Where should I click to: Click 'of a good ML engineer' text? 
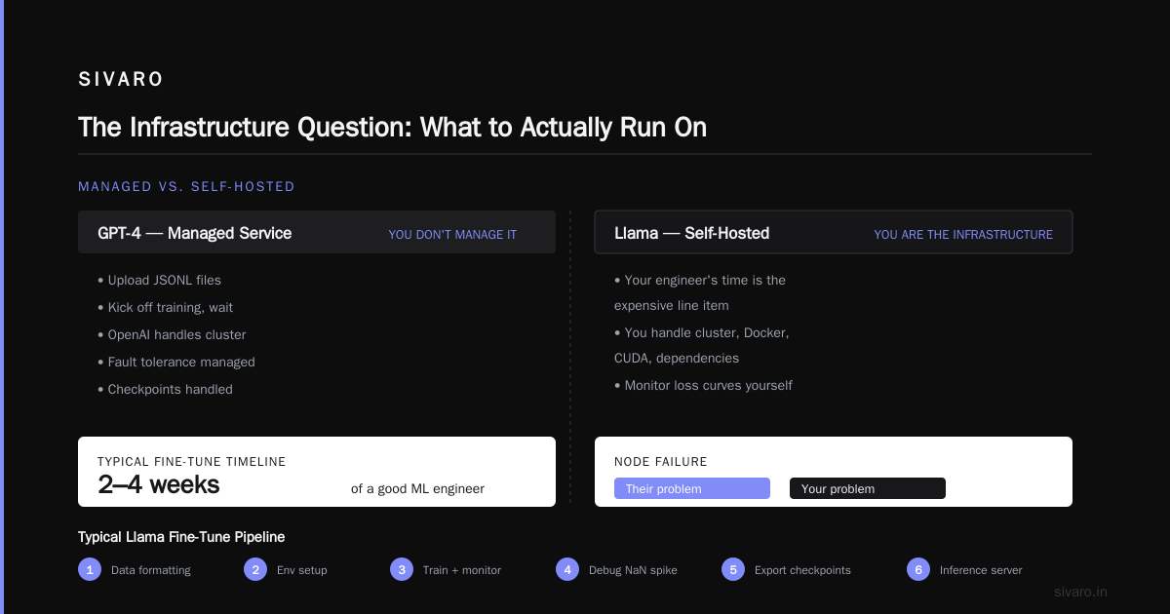pyautogui.click(x=417, y=488)
